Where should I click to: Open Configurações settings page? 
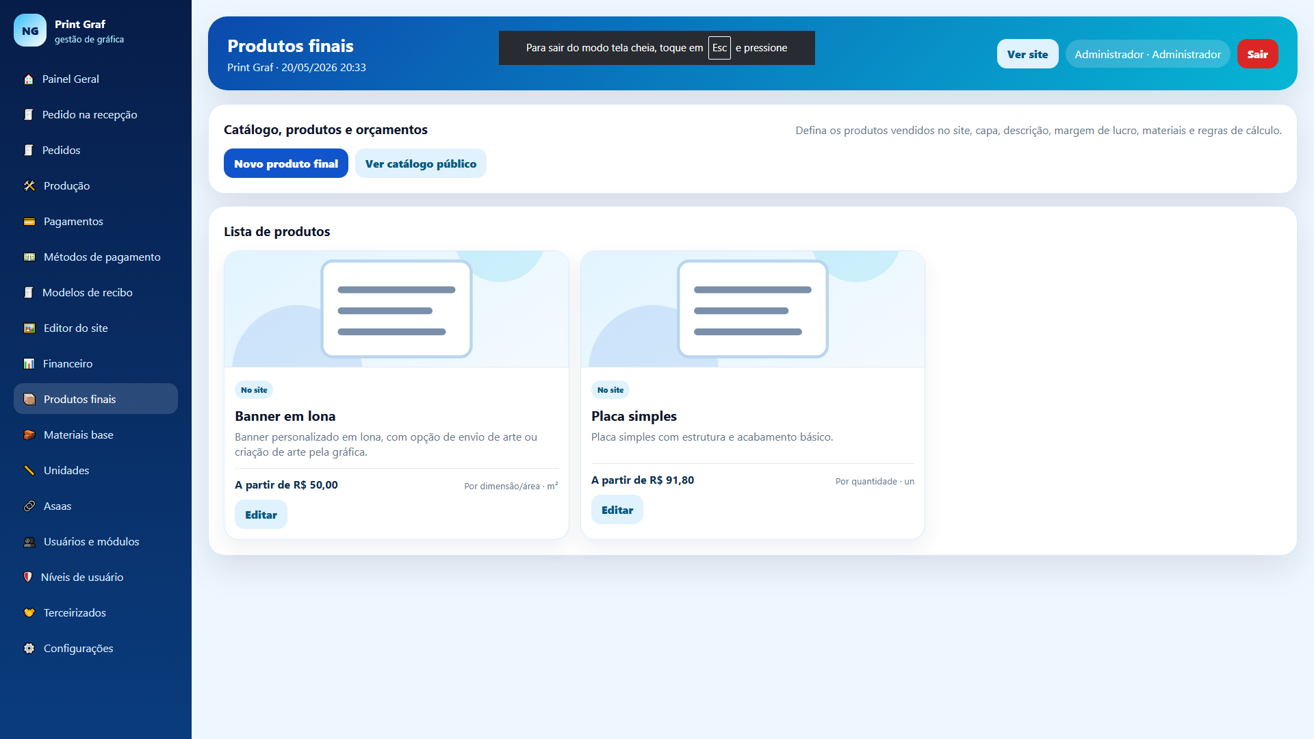96,649
